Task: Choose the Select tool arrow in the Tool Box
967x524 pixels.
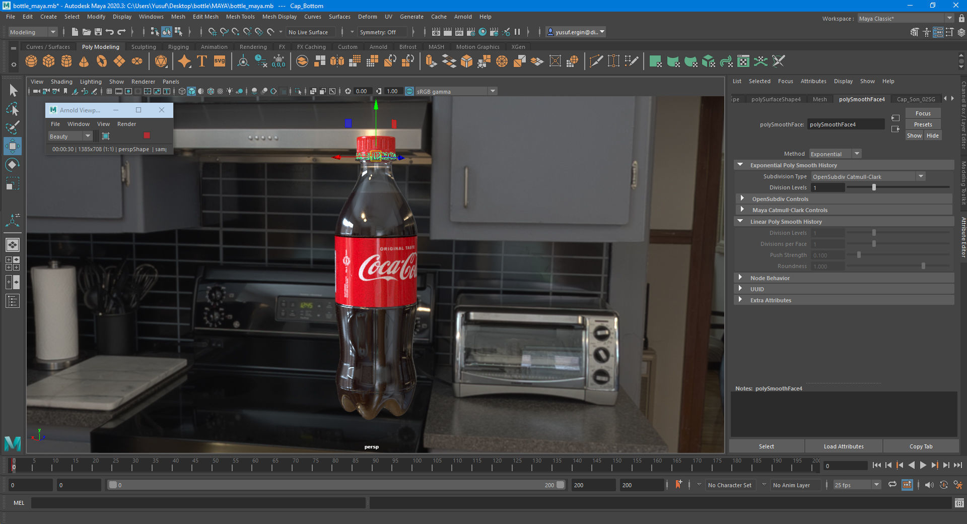Action: (13, 91)
